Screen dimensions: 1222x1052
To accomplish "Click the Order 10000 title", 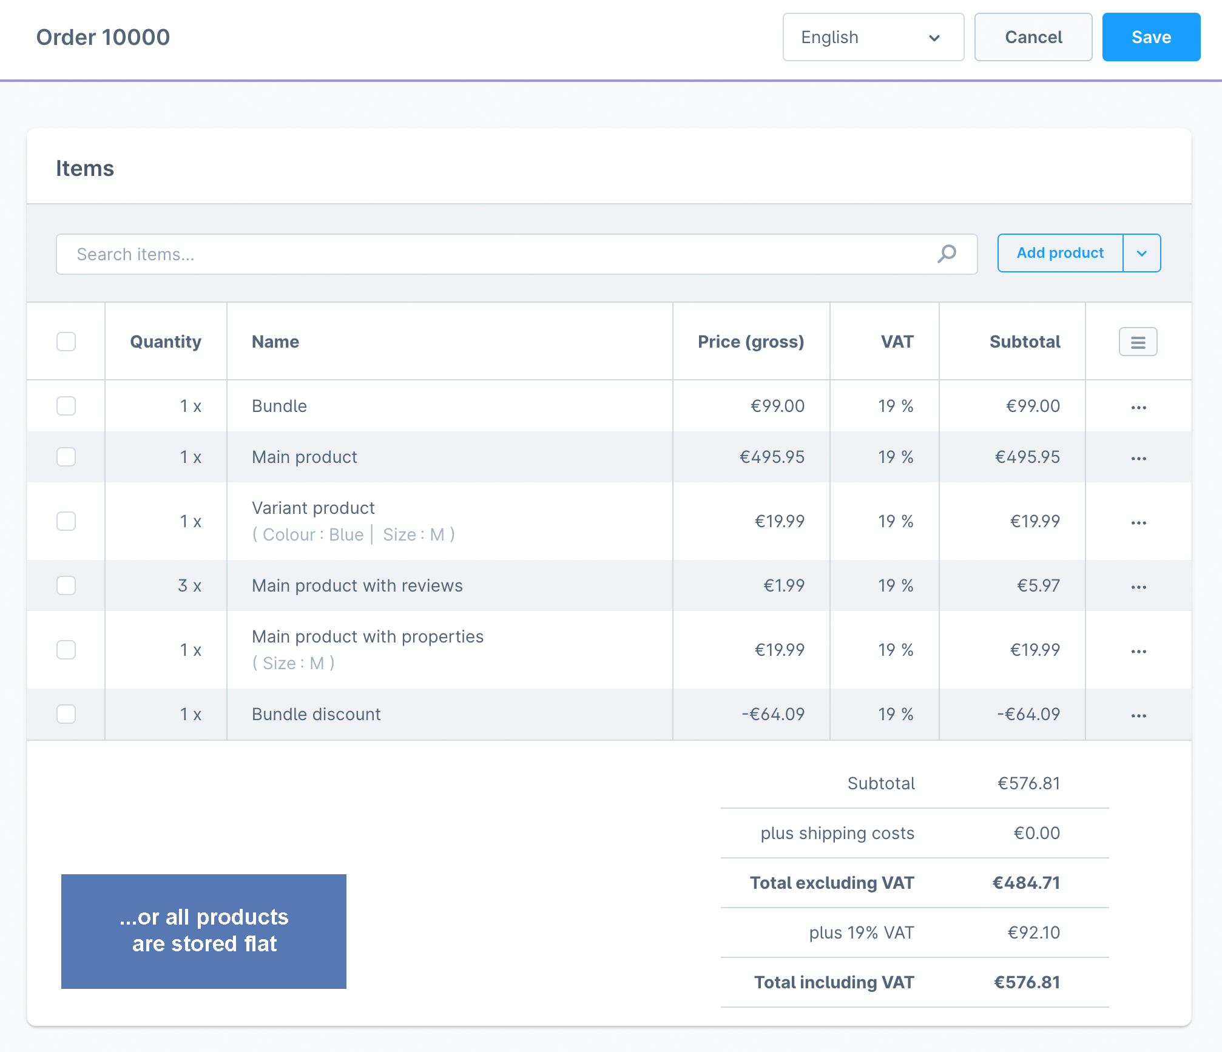I will [103, 37].
